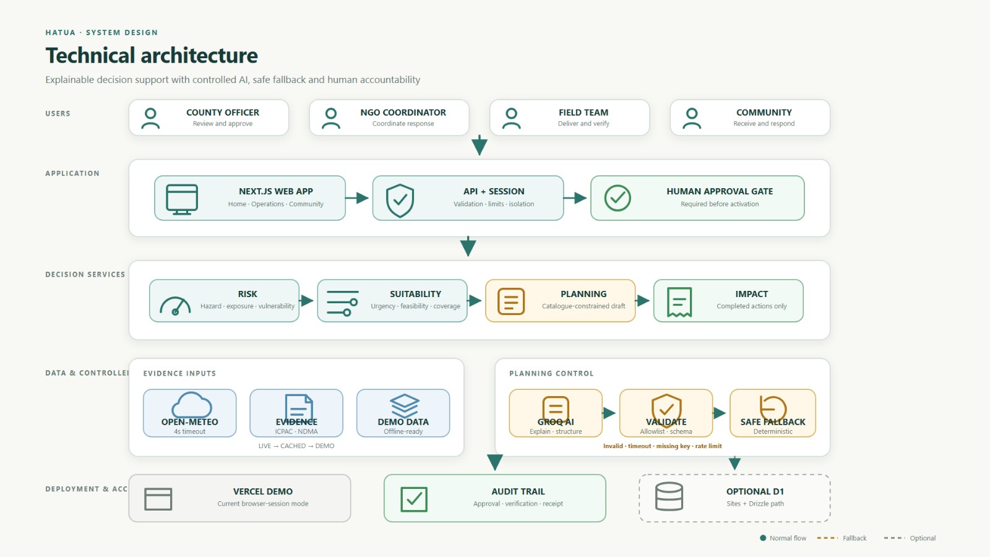Click the NGO Coordinator person icon
The height and width of the screenshot is (557, 990).
[331, 118]
